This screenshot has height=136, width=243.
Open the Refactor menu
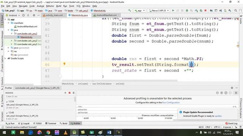(x=50, y=6)
